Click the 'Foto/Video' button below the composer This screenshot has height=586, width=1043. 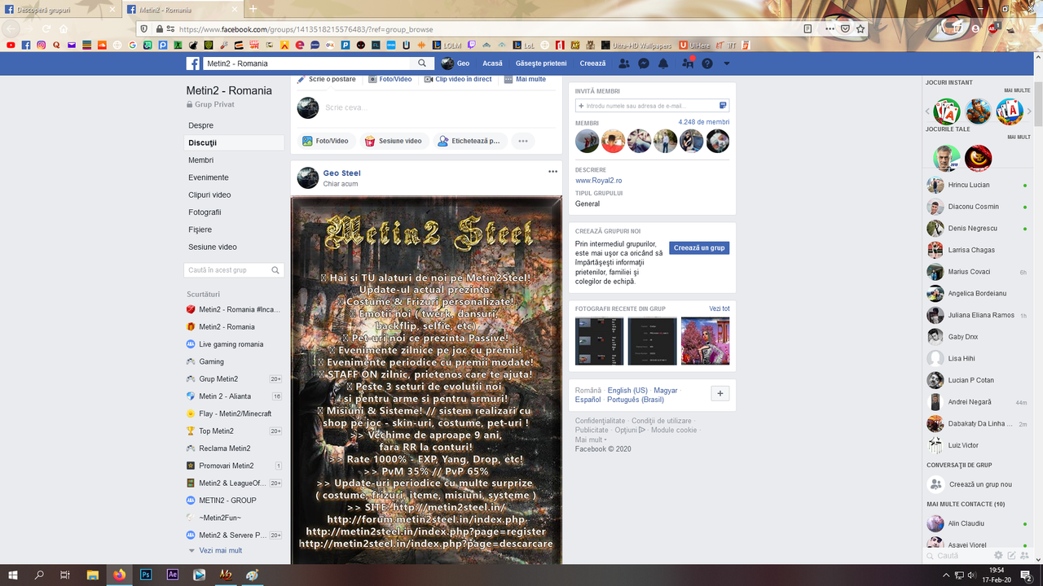click(x=326, y=141)
